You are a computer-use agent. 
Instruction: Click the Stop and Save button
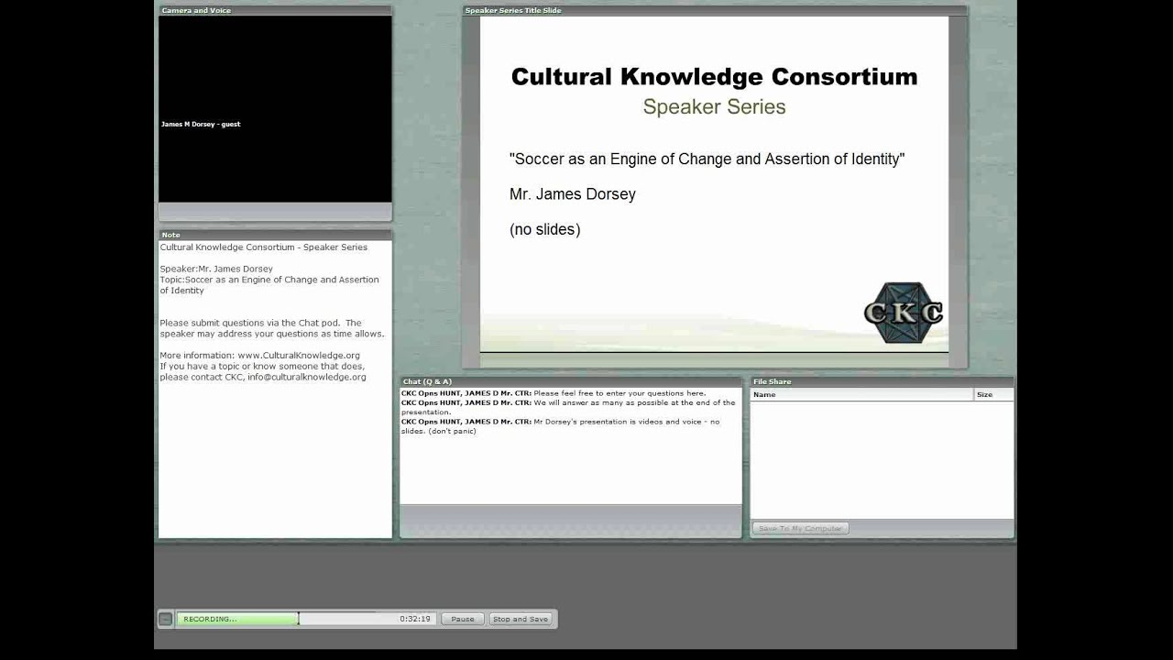click(x=521, y=619)
